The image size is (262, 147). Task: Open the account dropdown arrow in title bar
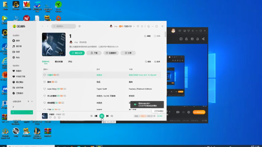coord(134,26)
